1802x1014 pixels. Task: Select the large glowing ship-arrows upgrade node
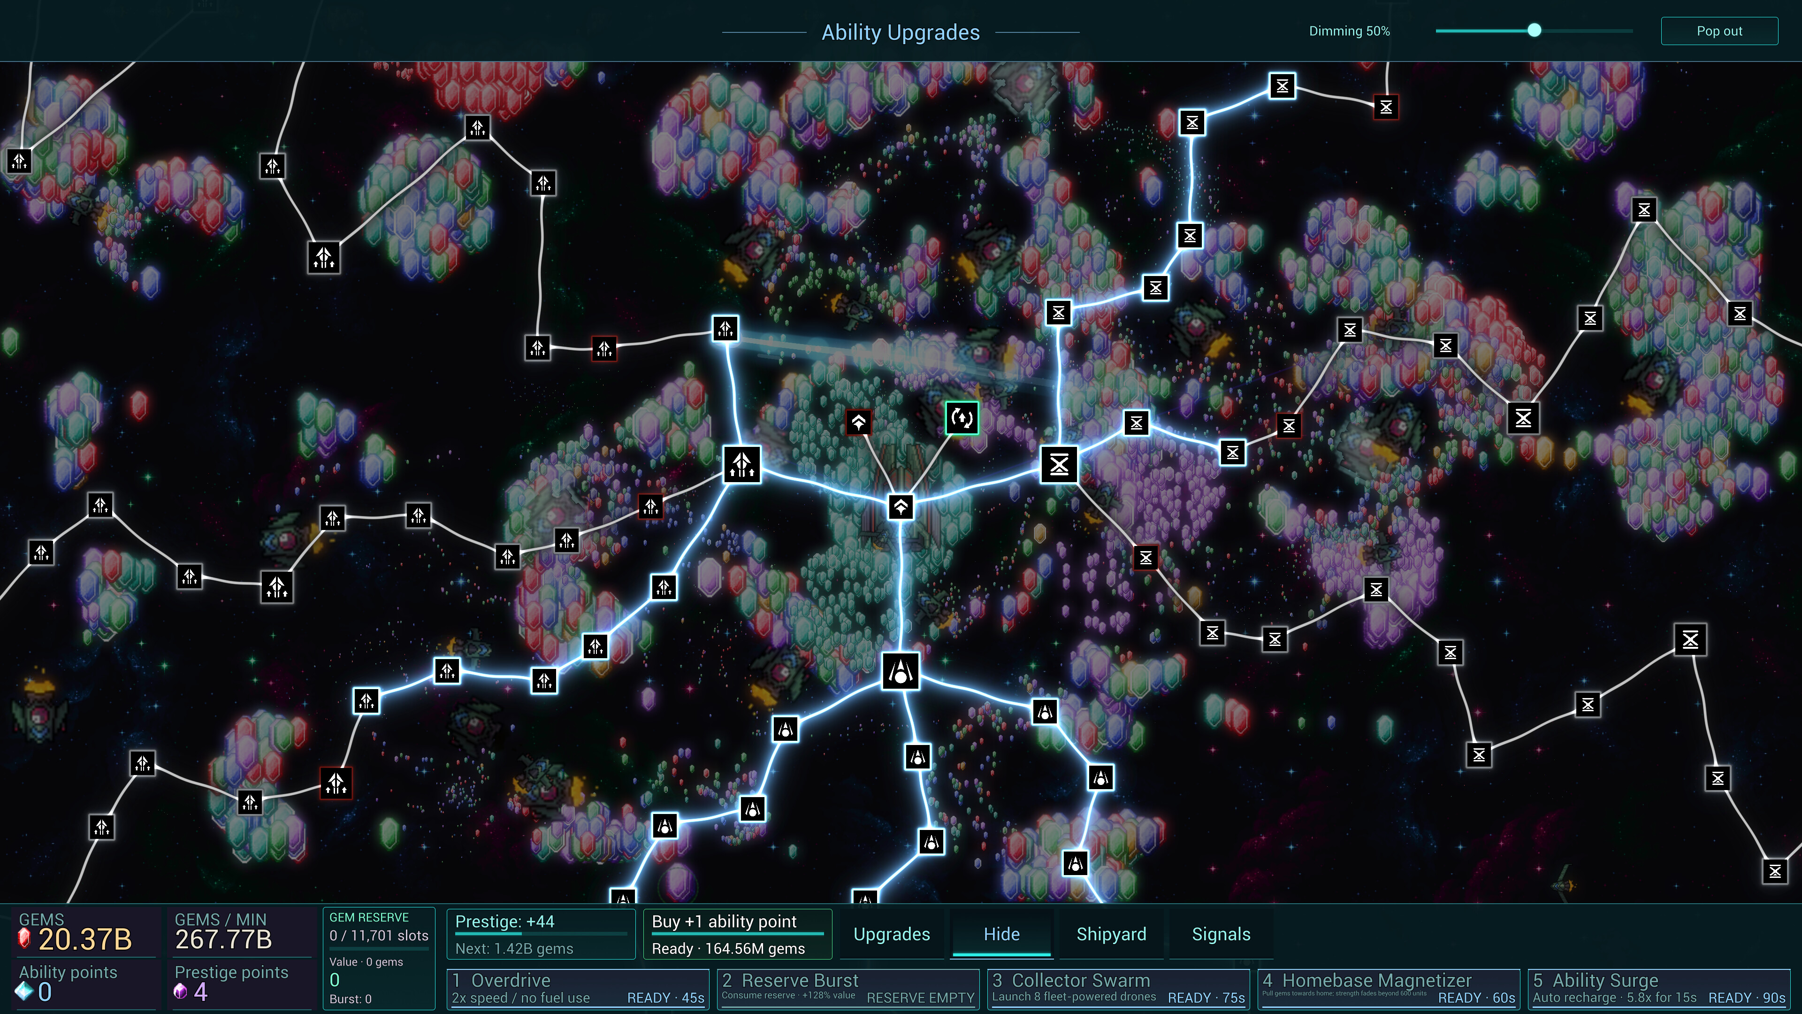click(741, 464)
